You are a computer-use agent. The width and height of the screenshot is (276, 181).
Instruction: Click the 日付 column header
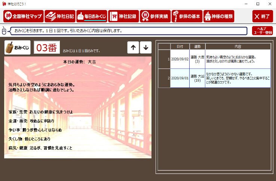180,47
